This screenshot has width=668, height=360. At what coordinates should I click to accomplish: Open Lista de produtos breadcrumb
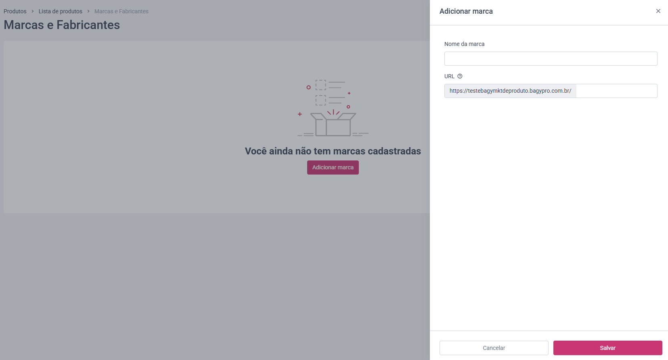point(61,11)
